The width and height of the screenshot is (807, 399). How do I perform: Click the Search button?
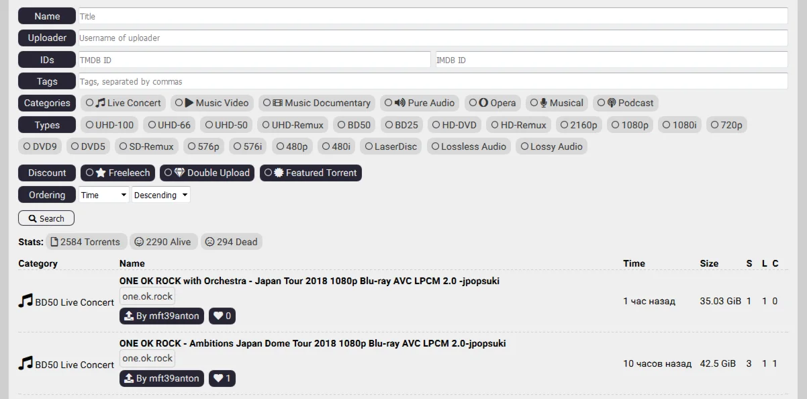[x=46, y=218]
